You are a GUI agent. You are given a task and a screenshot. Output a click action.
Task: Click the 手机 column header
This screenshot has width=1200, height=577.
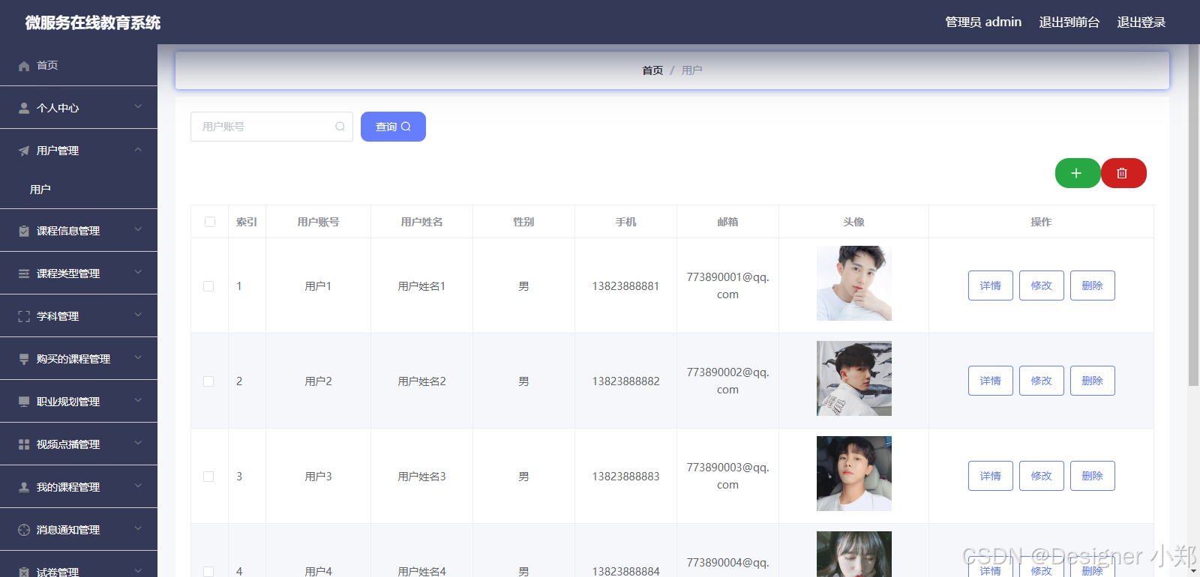(x=625, y=222)
